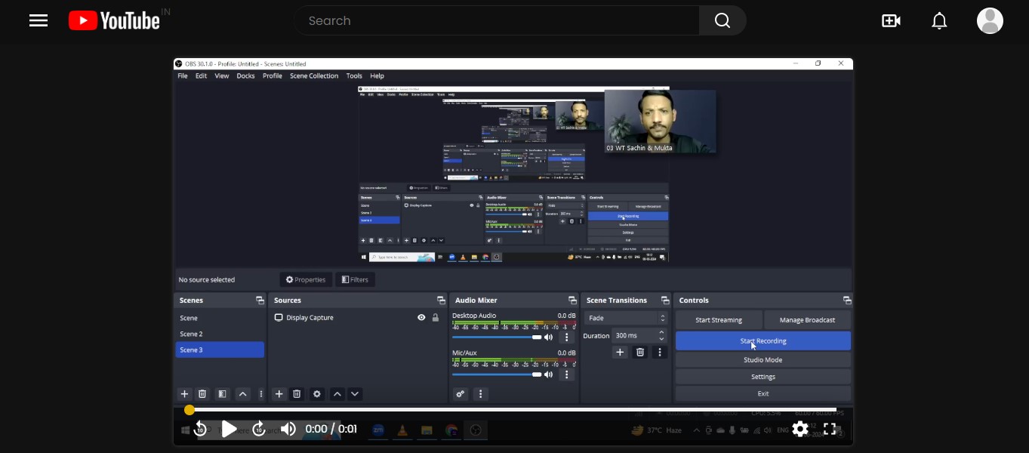
Task: Click the Duration 300 ms spinner arrows
Action: pyautogui.click(x=662, y=335)
